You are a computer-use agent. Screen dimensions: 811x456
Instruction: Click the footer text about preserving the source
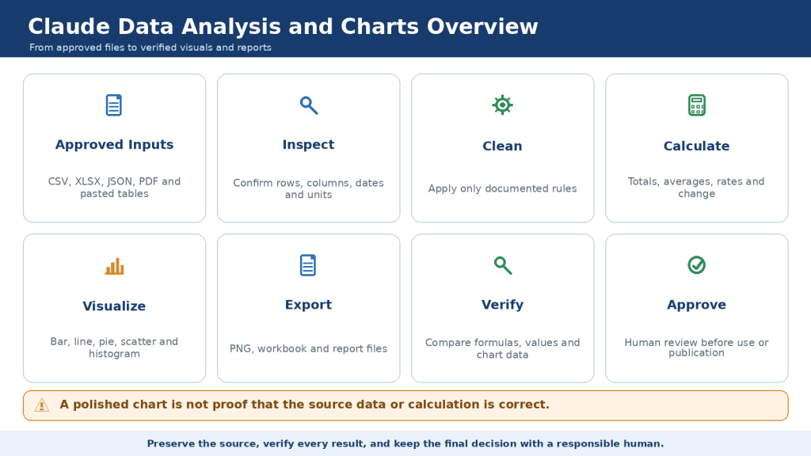(x=405, y=443)
